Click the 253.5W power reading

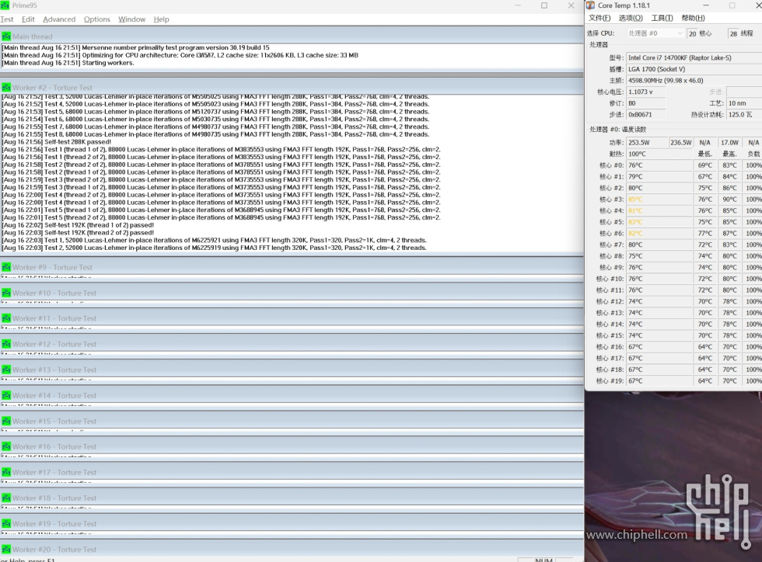click(647, 143)
